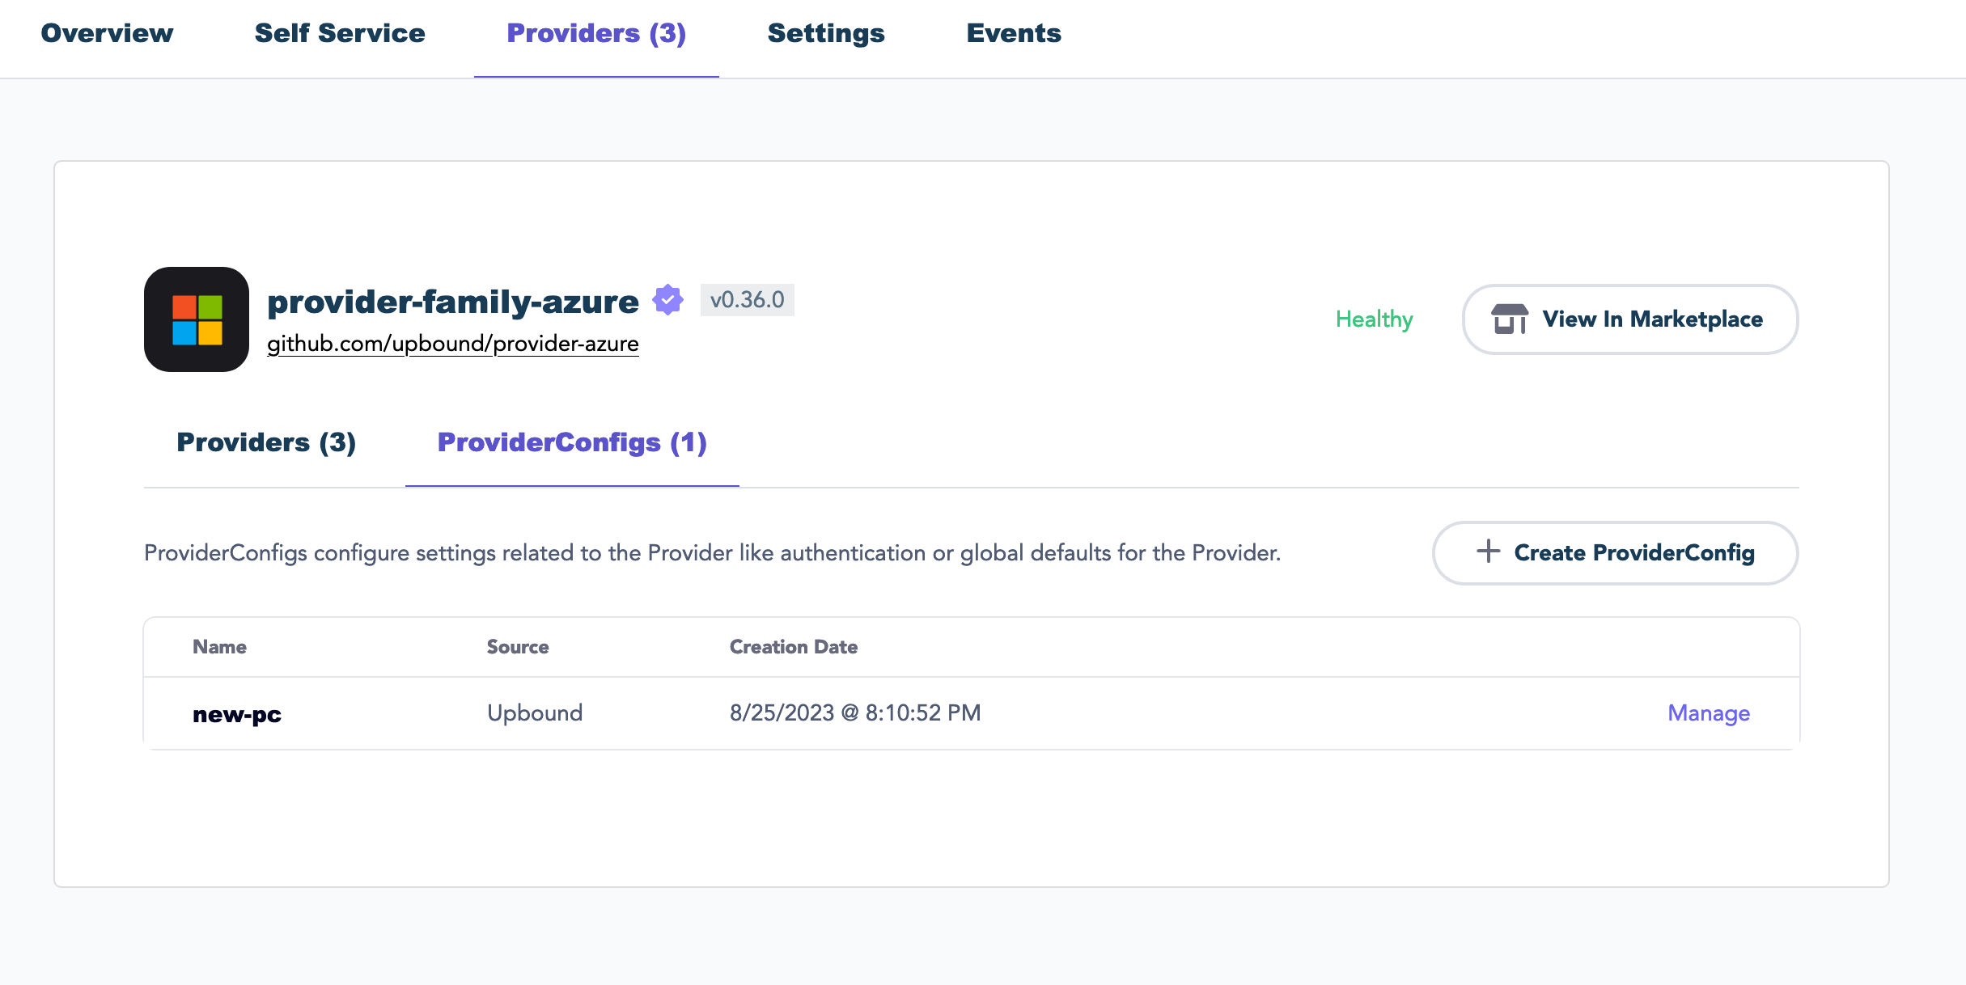
Task: Click Manage for the new-pc config
Action: [1709, 713]
